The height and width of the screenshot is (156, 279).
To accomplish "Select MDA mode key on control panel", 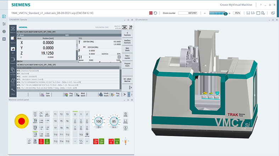I will [35, 128].
